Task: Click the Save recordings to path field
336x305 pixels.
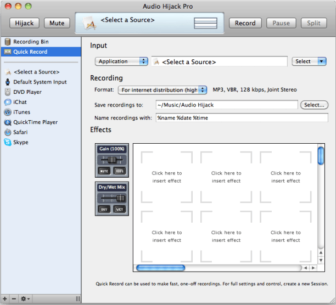Action: [x=227, y=105]
